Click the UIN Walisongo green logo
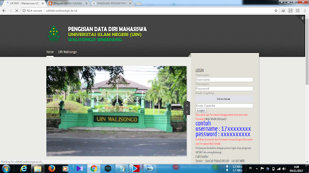 [54, 34]
